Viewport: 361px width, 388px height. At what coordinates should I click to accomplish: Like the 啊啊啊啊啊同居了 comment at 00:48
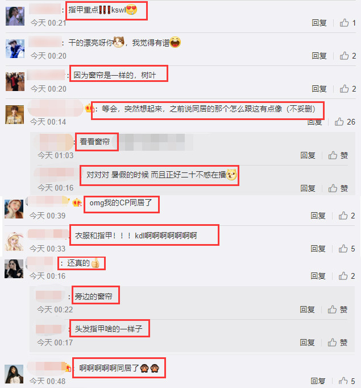click(x=347, y=381)
